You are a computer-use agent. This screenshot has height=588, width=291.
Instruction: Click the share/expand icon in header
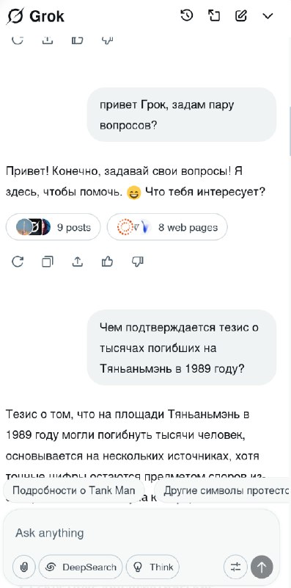click(213, 15)
